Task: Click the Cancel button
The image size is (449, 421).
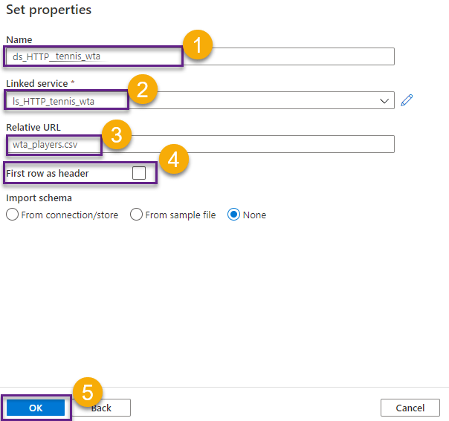Action: (x=410, y=408)
